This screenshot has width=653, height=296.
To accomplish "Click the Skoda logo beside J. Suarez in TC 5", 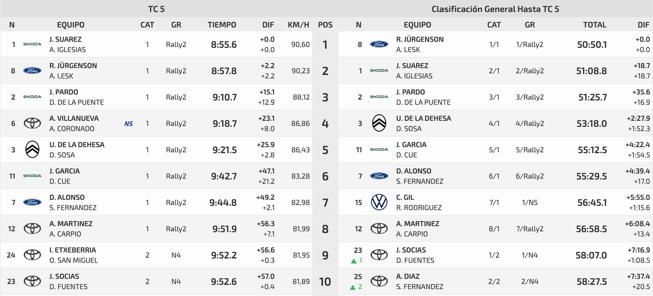I will coord(32,44).
